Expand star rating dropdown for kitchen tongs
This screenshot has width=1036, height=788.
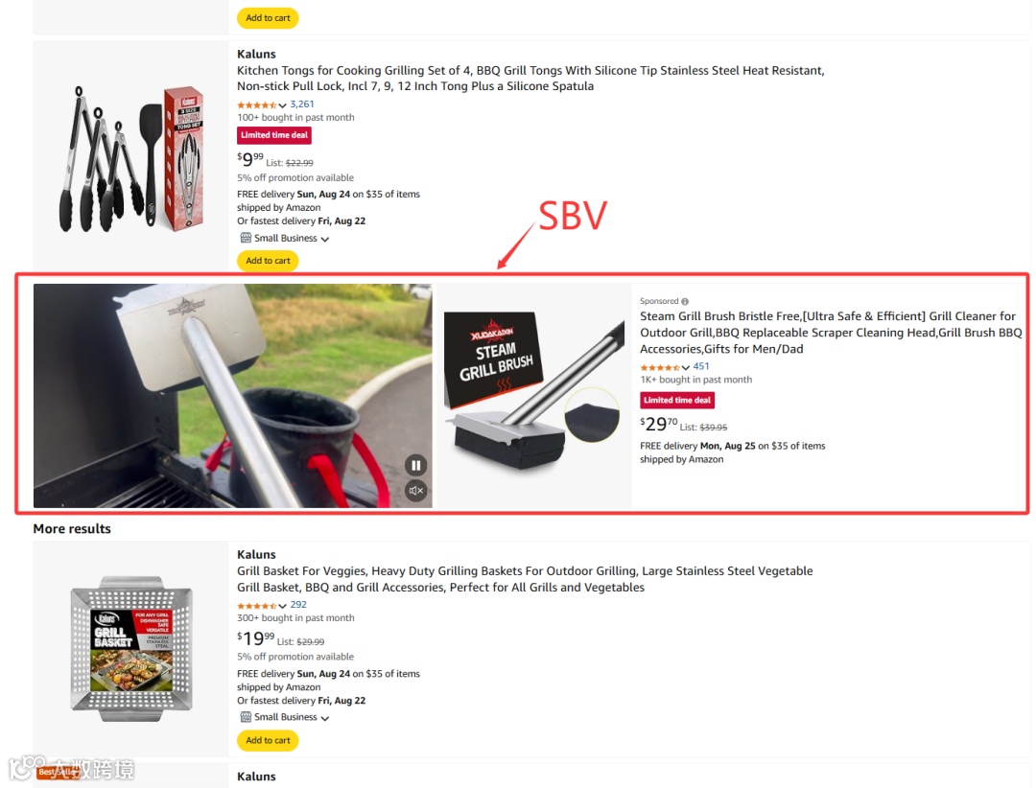(x=282, y=105)
